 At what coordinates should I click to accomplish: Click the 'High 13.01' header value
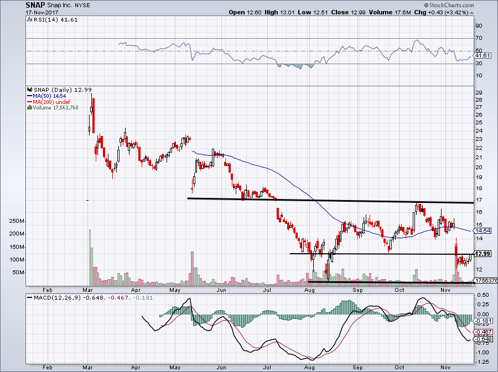(279, 12)
